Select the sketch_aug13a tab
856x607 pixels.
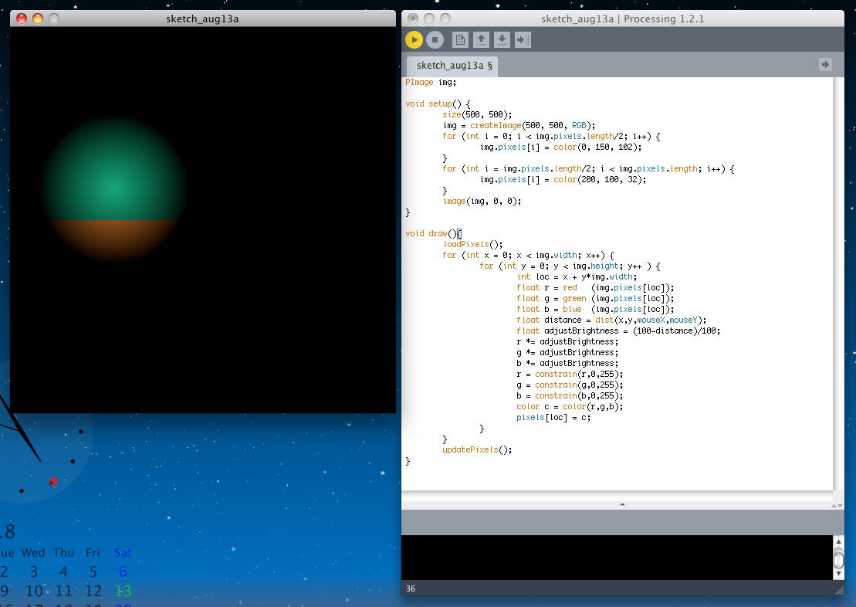point(453,66)
